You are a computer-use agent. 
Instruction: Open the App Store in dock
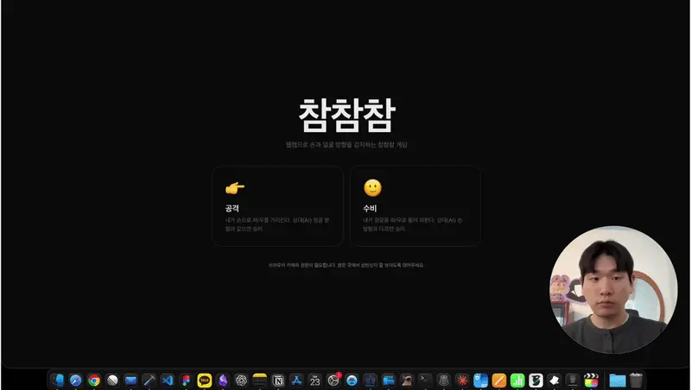[x=296, y=381]
